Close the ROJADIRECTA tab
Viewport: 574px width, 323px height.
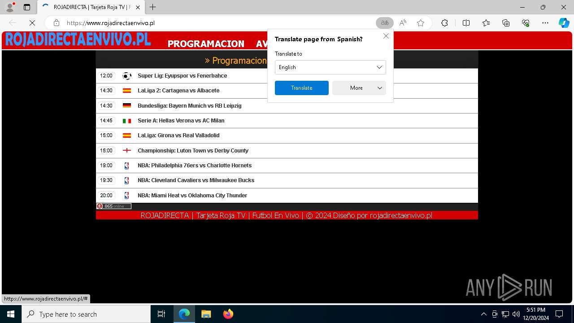pos(138,7)
